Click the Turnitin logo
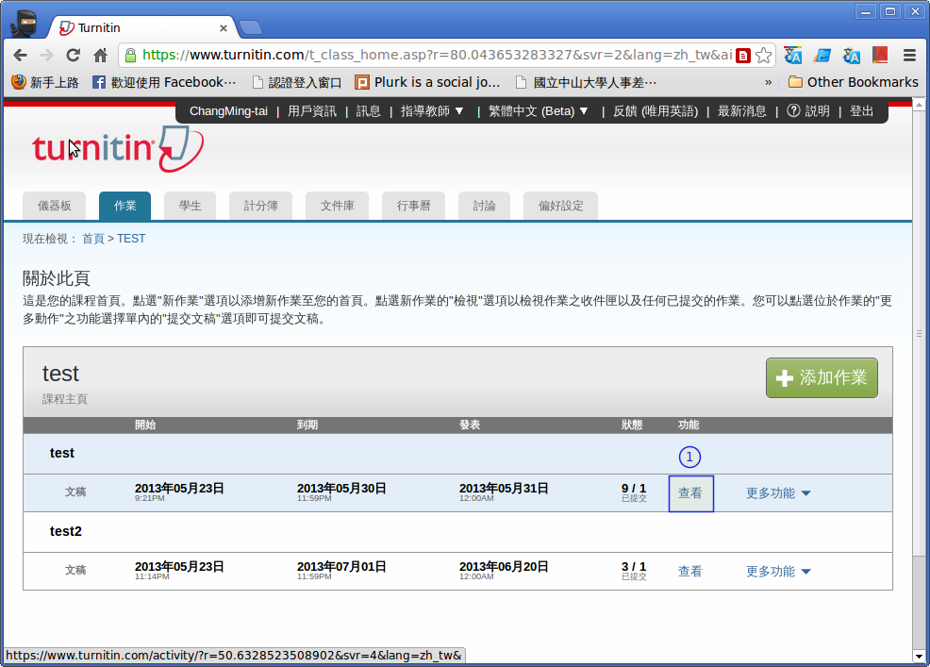This screenshot has height=667, width=930. 117,148
